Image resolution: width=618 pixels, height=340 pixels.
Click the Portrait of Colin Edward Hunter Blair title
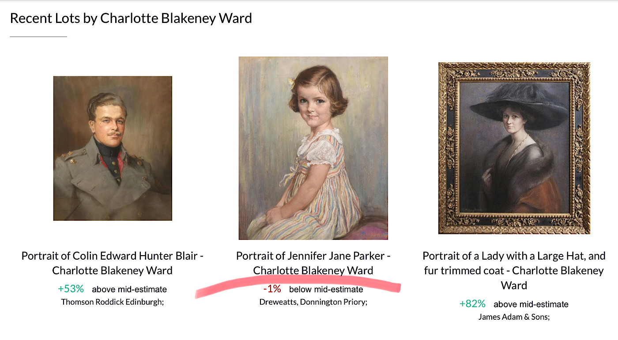[x=112, y=263]
